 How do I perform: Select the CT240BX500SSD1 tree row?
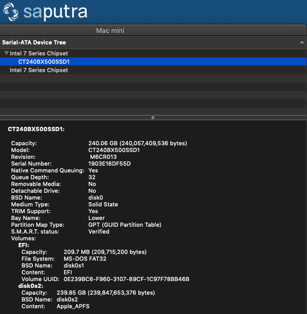(x=153, y=62)
